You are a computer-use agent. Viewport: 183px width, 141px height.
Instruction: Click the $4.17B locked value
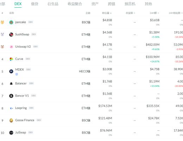click(107, 45)
